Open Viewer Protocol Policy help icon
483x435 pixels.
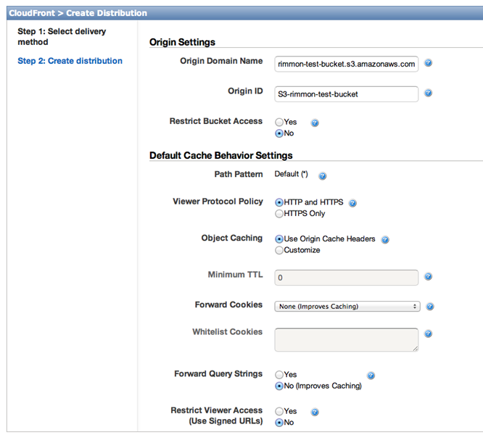pos(352,203)
